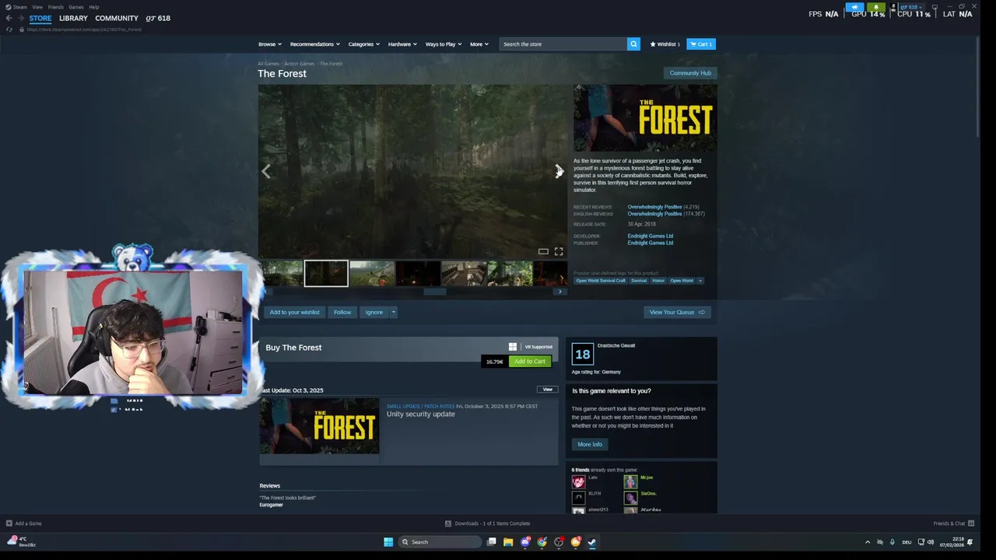Open the Community Hub
This screenshot has width=996, height=560.
(x=690, y=73)
